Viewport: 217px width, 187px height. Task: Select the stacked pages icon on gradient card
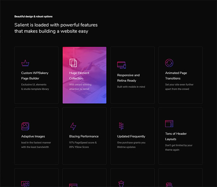(73, 63)
